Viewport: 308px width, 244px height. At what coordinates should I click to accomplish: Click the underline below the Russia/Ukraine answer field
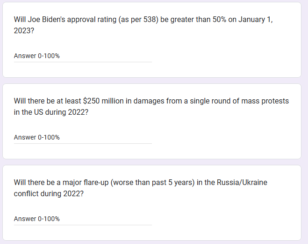[x=83, y=225]
